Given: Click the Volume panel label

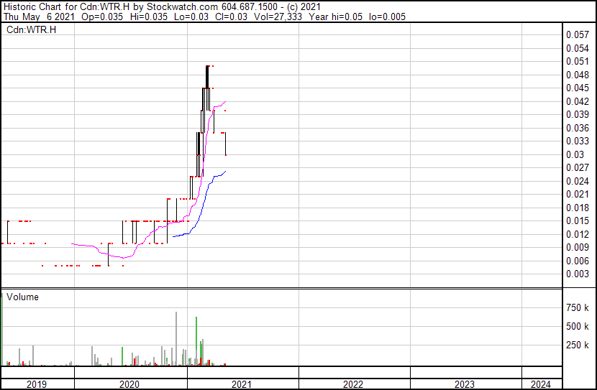Looking at the screenshot, I should [23, 297].
